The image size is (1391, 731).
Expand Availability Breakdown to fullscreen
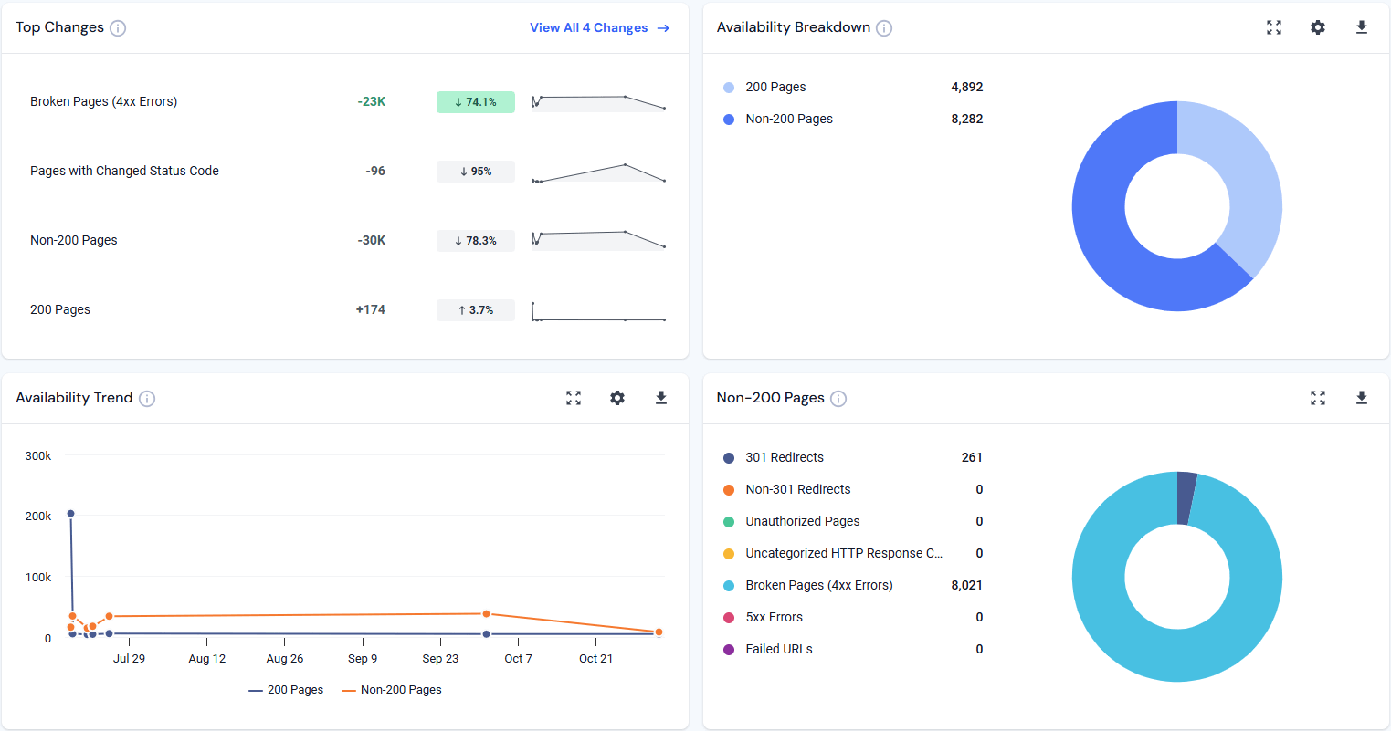[x=1274, y=27]
